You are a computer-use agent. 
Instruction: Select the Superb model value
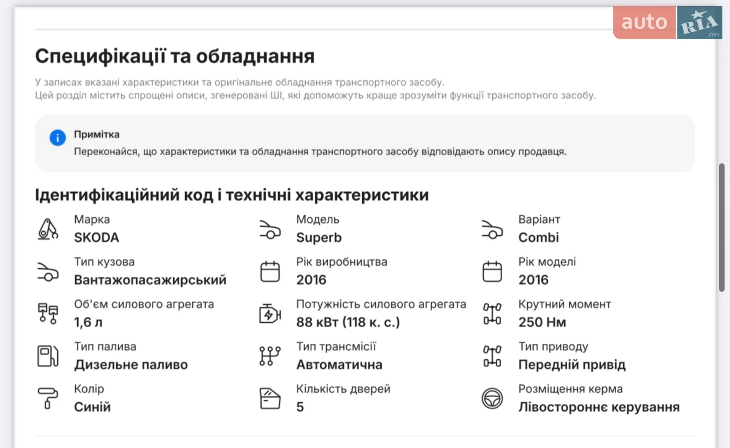pyautogui.click(x=319, y=238)
